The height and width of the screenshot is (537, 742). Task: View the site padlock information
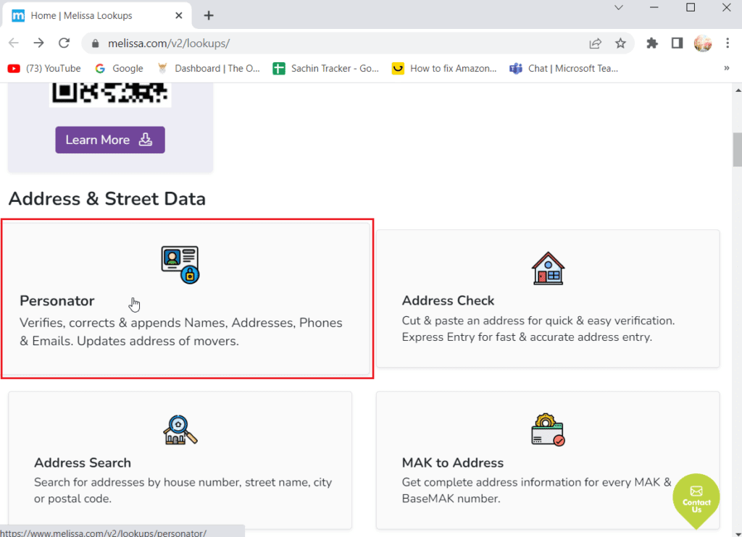[95, 43]
